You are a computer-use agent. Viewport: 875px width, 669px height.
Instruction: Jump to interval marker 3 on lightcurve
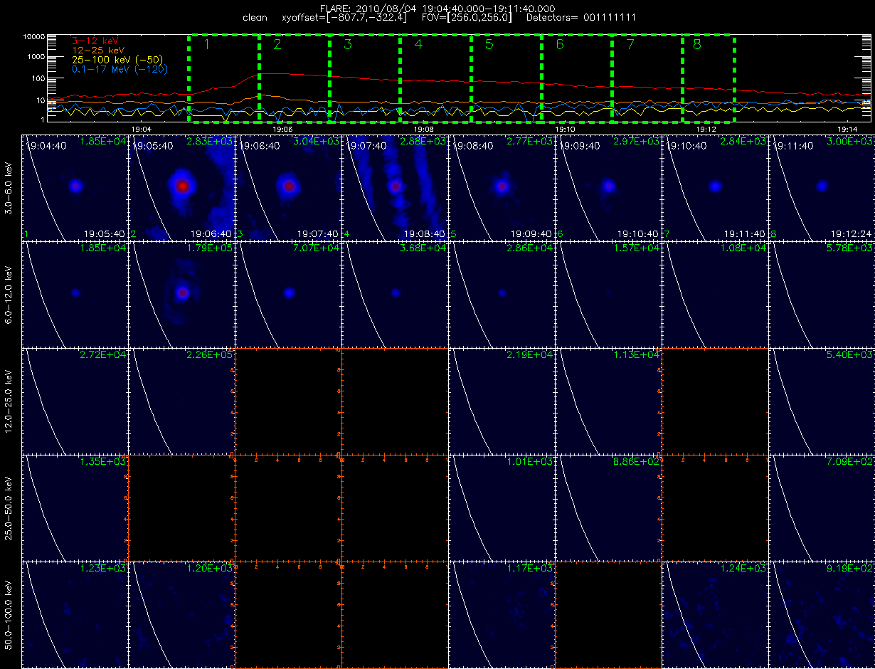348,45
